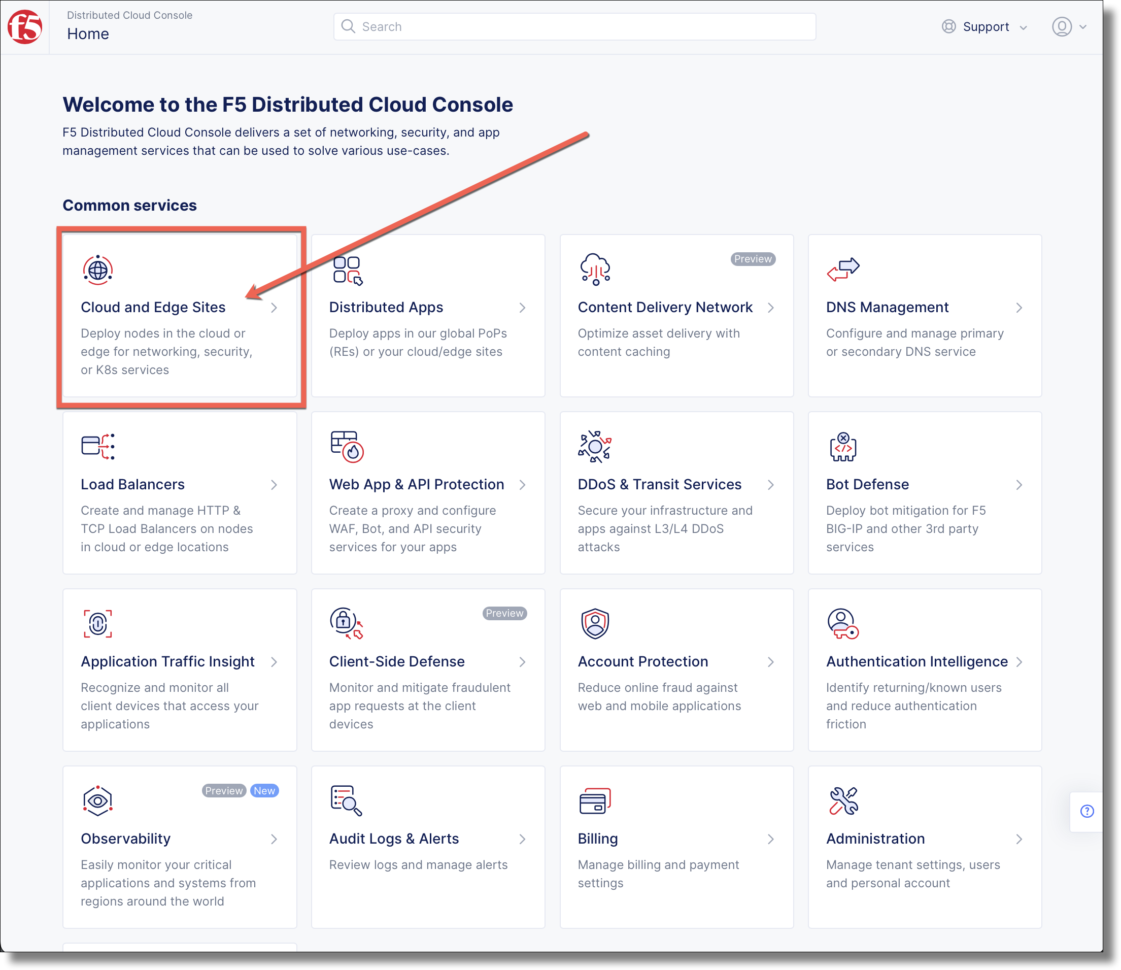Click the F5 logo in the header
The height and width of the screenshot is (970, 1121).
pyautogui.click(x=25, y=26)
